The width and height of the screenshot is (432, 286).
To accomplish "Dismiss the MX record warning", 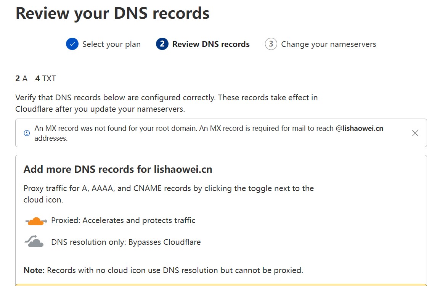I will click(415, 133).
